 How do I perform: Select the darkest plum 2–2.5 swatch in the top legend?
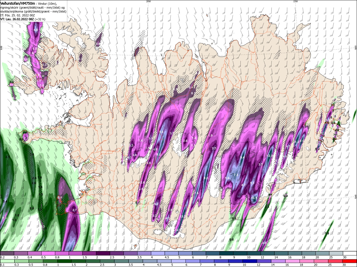pyautogui.click(x=103, y=253)
